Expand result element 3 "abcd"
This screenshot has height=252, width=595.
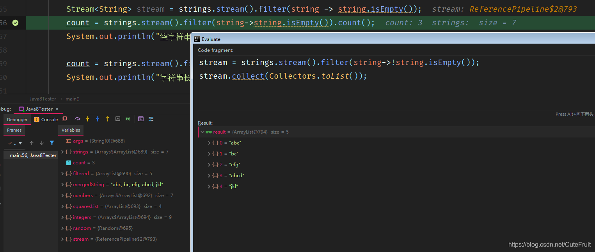(x=209, y=176)
